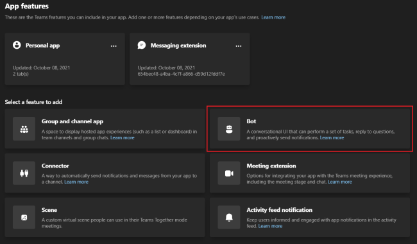Image resolution: width=417 pixels, height=244 pixels.
Task: Click the Messaging extension ID 654bec48 text
Action: (181, 74)
